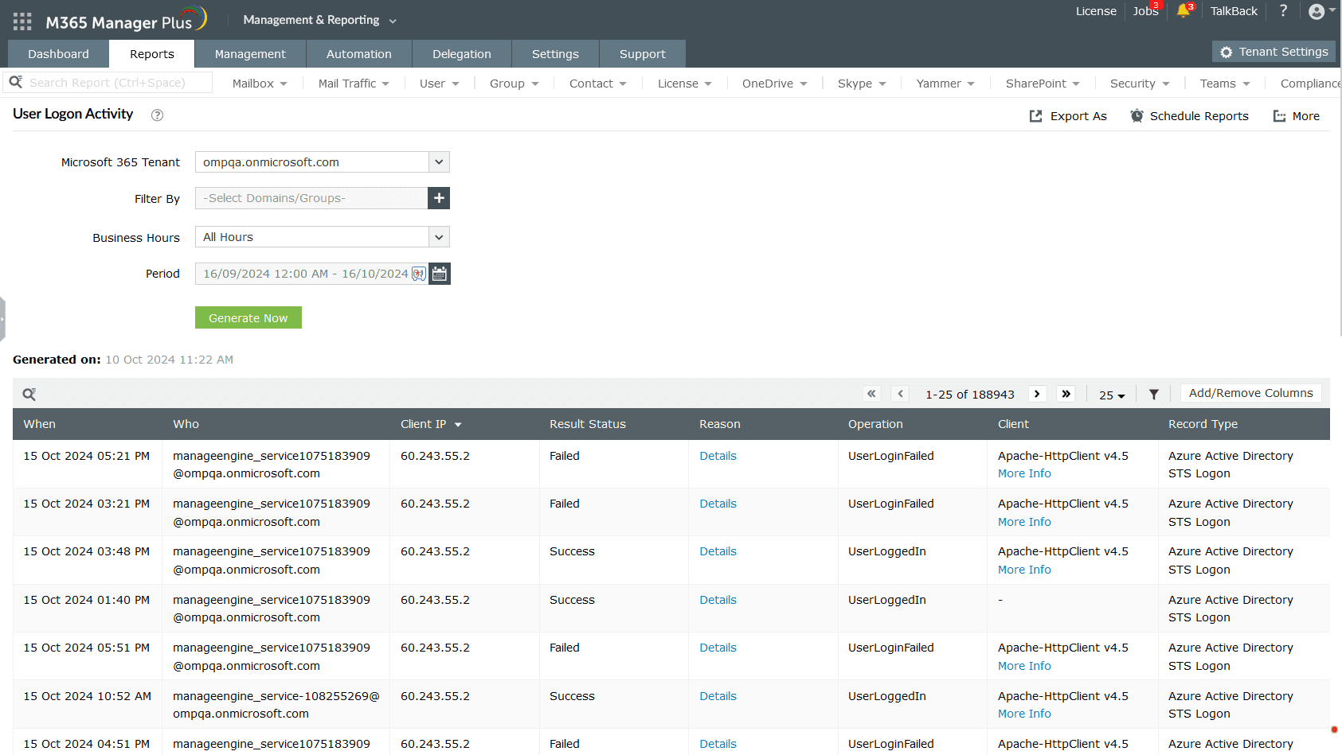Click the notifications bell icon
The height and width of the screenshot is (755, 1342).
point(1183,11)
